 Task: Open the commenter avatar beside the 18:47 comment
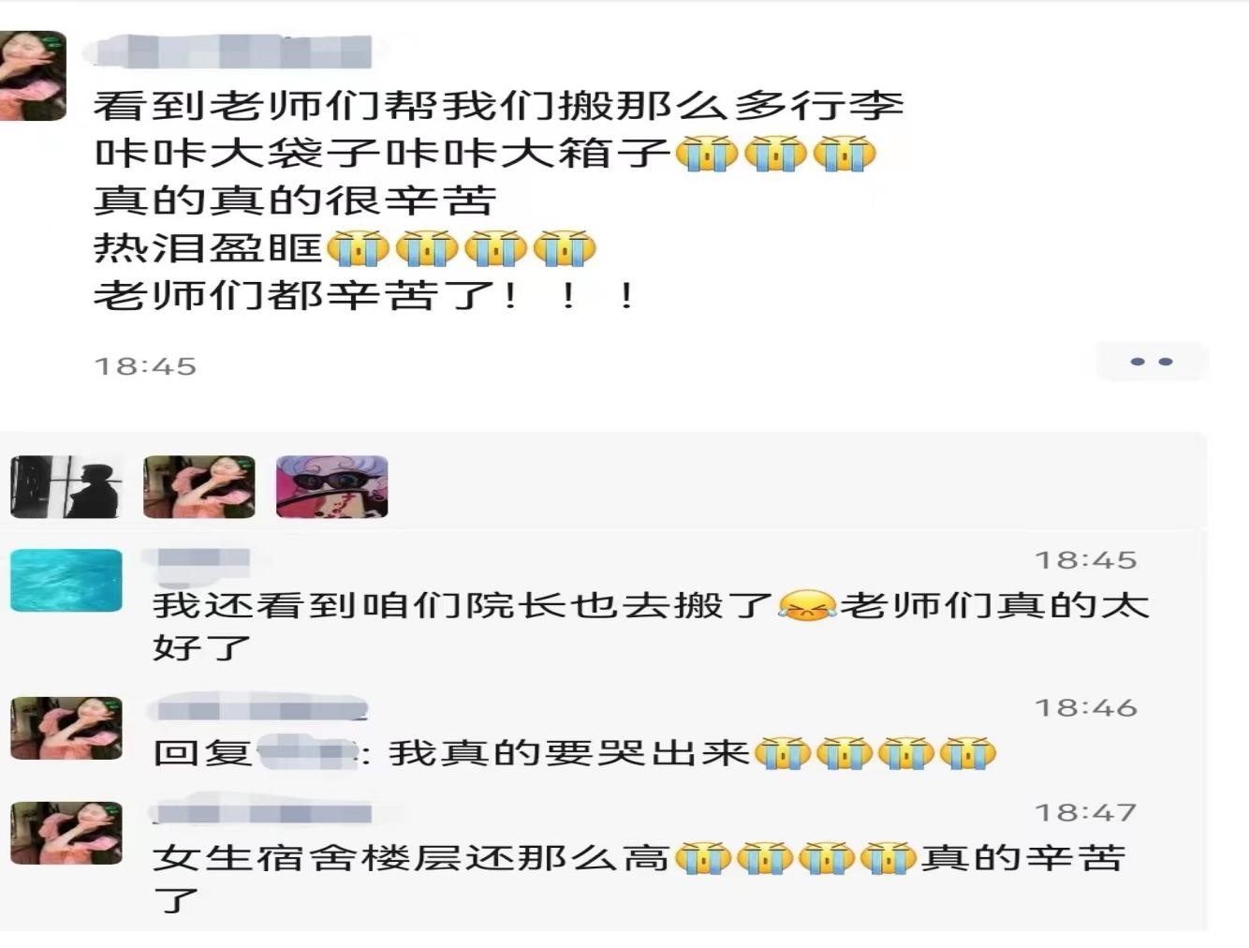click(x=66, y=833)
